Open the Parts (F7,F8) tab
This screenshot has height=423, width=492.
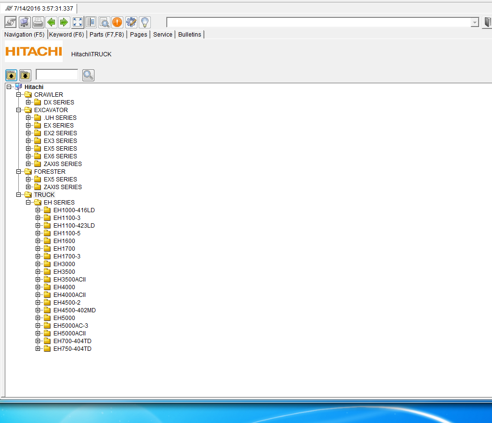(106, 35)
